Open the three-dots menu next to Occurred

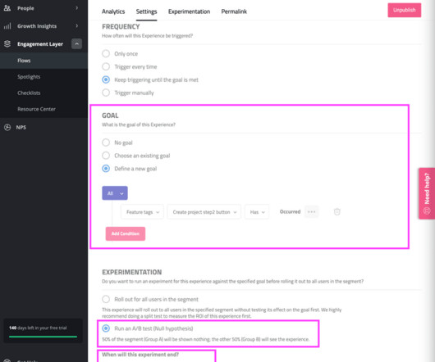coord(312,212)
